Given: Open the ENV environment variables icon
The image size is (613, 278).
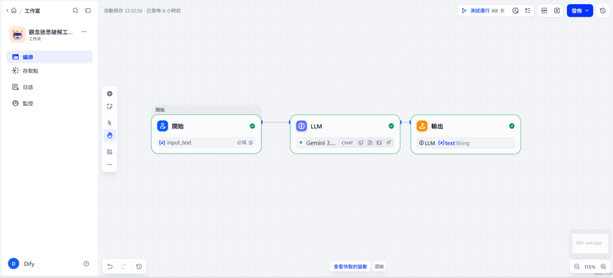Looking at the screenshot, I should [544, 11].
